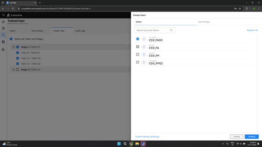Open the clipboard icon in left sidebar
The image size is (262, 147).
(x=3, y=28)
